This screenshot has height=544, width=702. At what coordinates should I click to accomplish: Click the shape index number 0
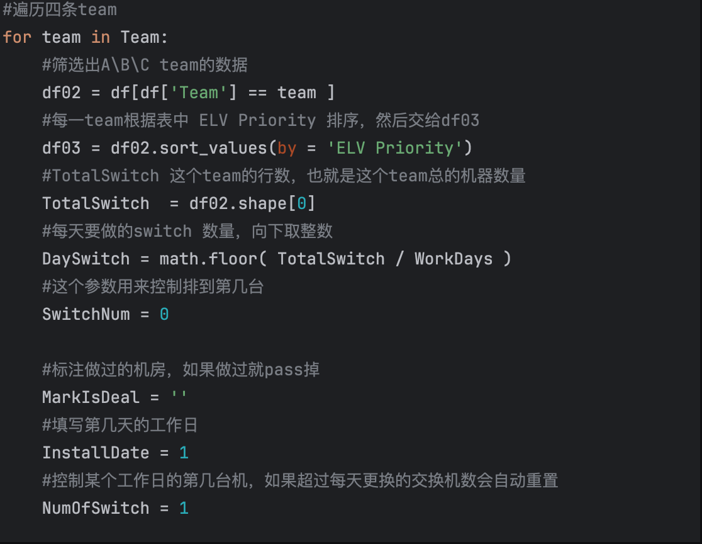coord(301,203)
